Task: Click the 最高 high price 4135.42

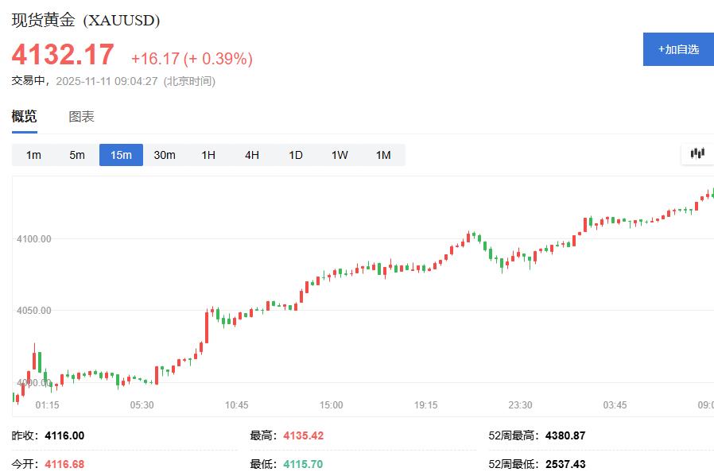Action: pos(305,435)
